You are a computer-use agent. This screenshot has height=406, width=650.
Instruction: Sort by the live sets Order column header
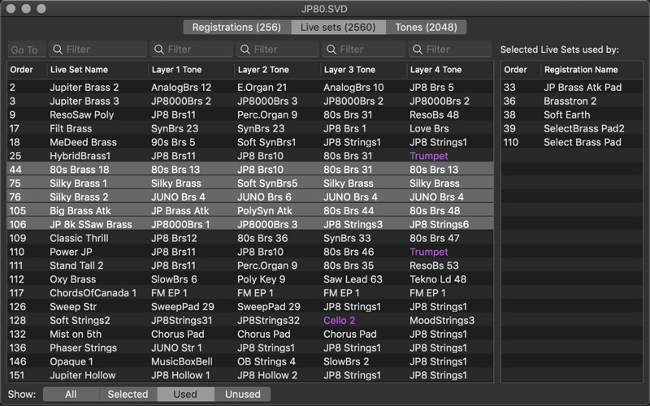click(x=27, y=70)
